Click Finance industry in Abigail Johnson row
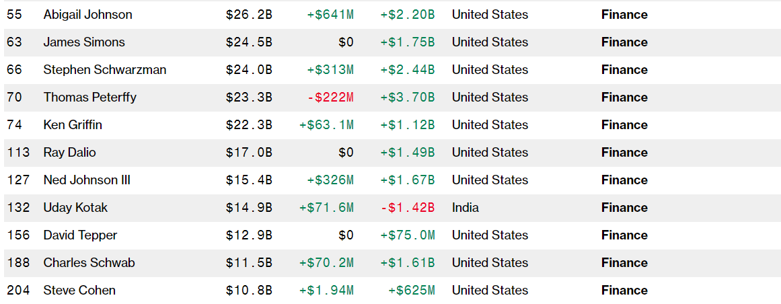 (x=624, y=14)
